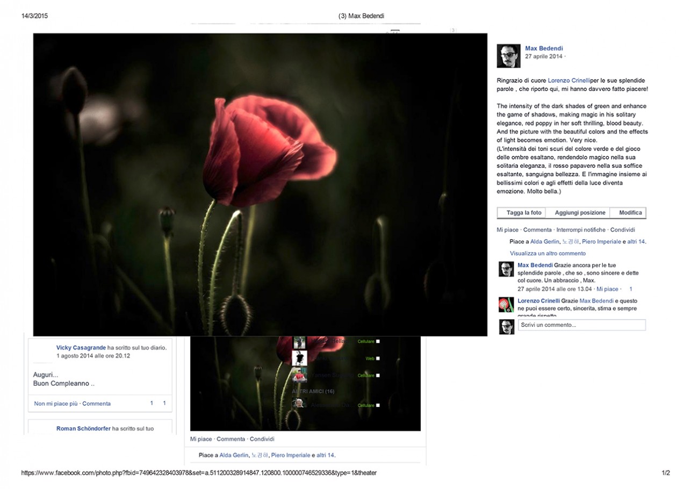Click 'Commenta' on Vicky Casagrande's post
Image resolution: width=691 pixels, height=489 pixels.
tap(97, 404)
